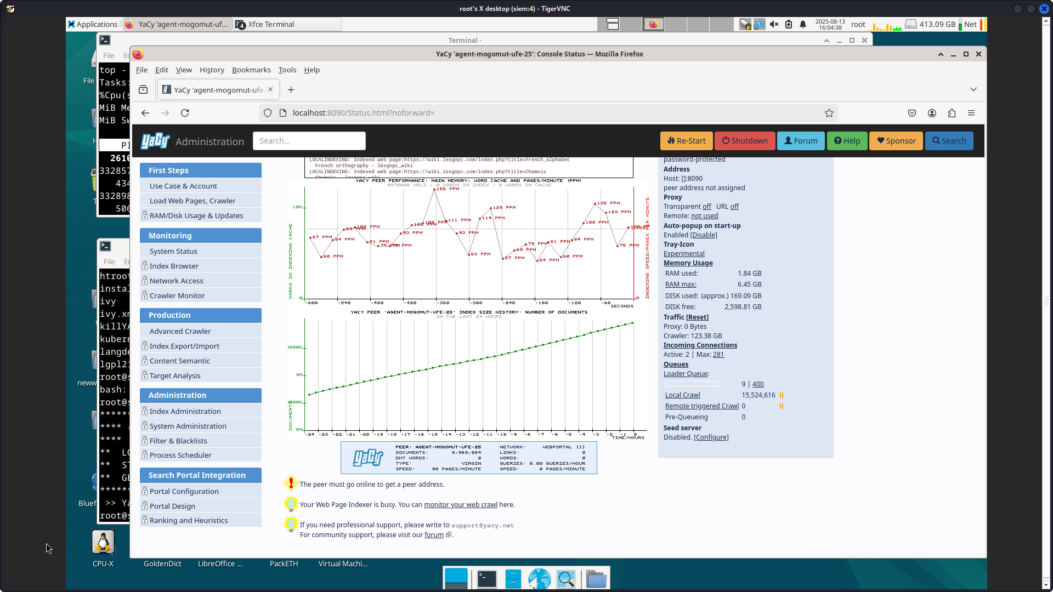Viewport: 1053px width, 592px height.
Task: Click the Firefox reload page icon
Action: click(185, 113)
